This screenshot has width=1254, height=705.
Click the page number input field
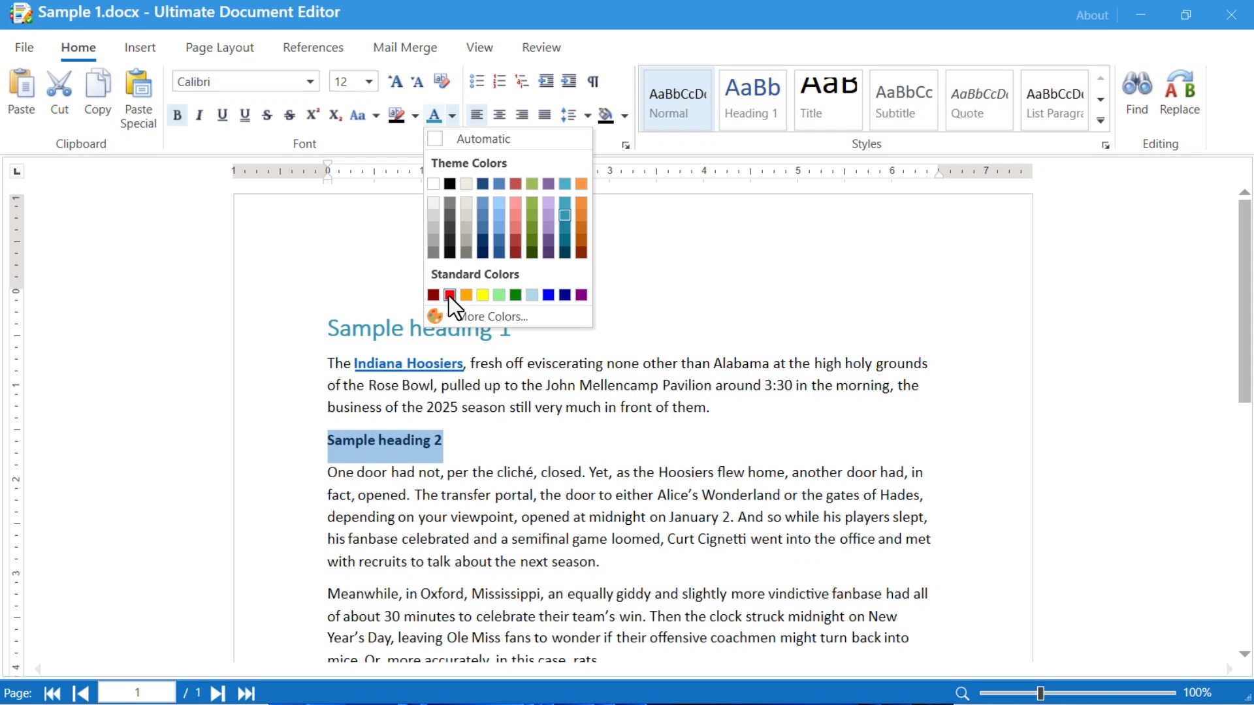point(137,693)
